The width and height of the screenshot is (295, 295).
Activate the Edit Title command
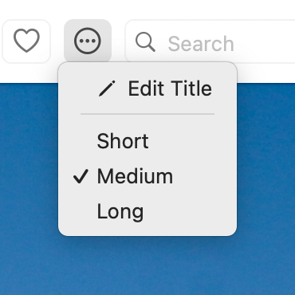point(147,88)
